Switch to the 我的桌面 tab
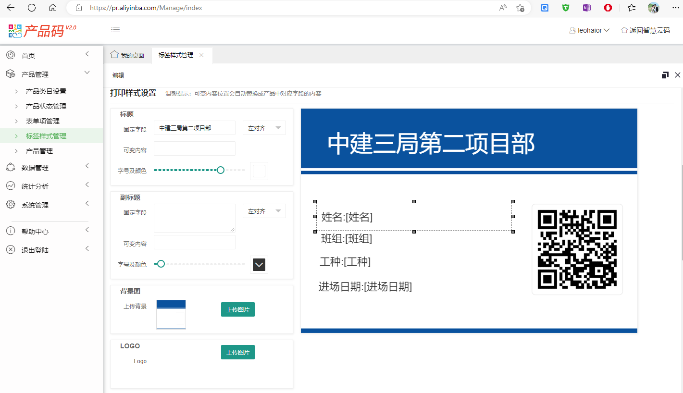 click(127, 55)
